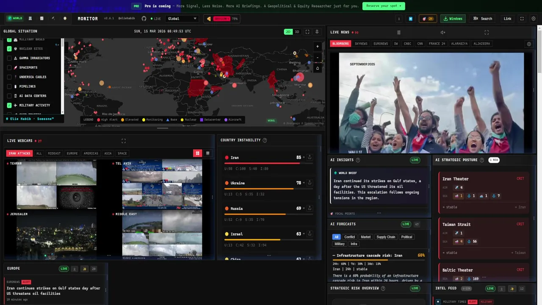Click the Link button
Screen dimensions: 542x305
coord(507,19)
